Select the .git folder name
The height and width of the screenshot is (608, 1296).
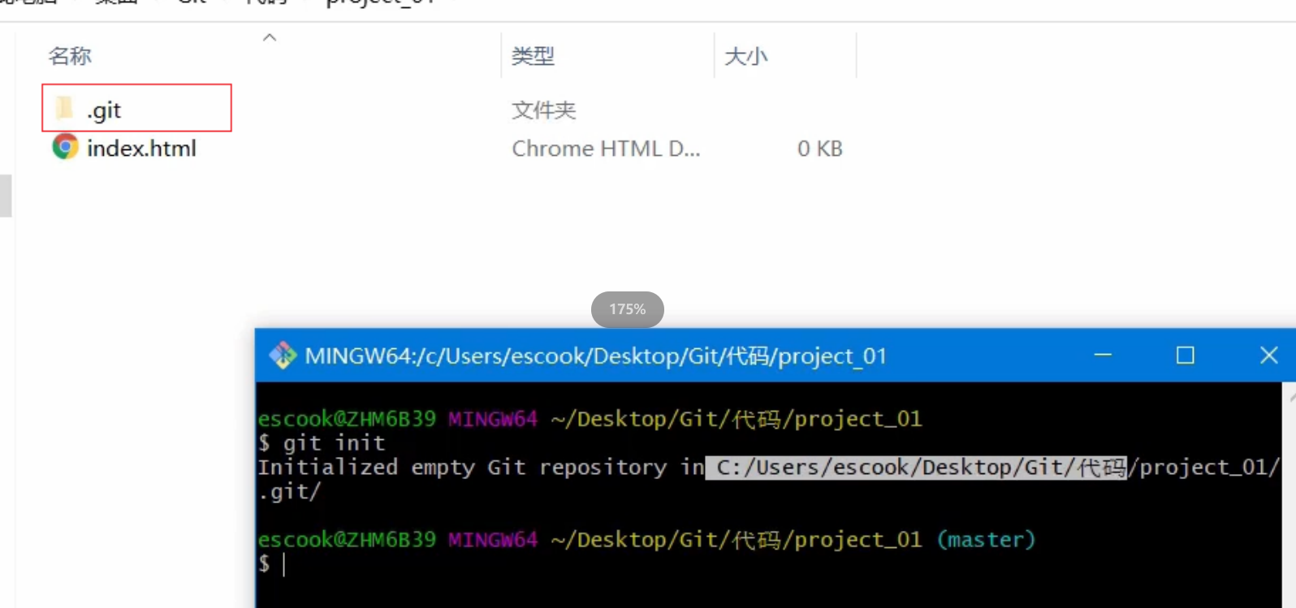(x=104, y=110)
